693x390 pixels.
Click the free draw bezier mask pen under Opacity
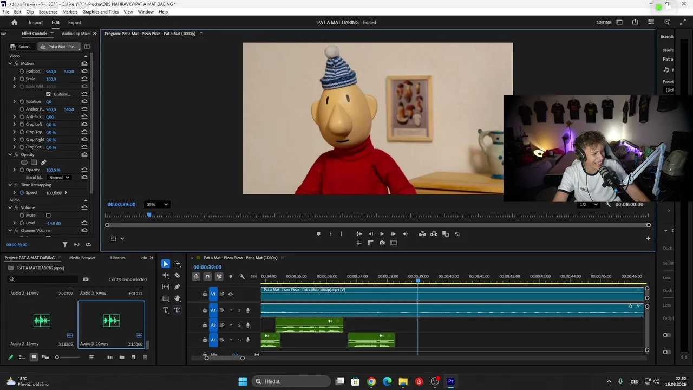pyautogui.click(x=43, y=162)
